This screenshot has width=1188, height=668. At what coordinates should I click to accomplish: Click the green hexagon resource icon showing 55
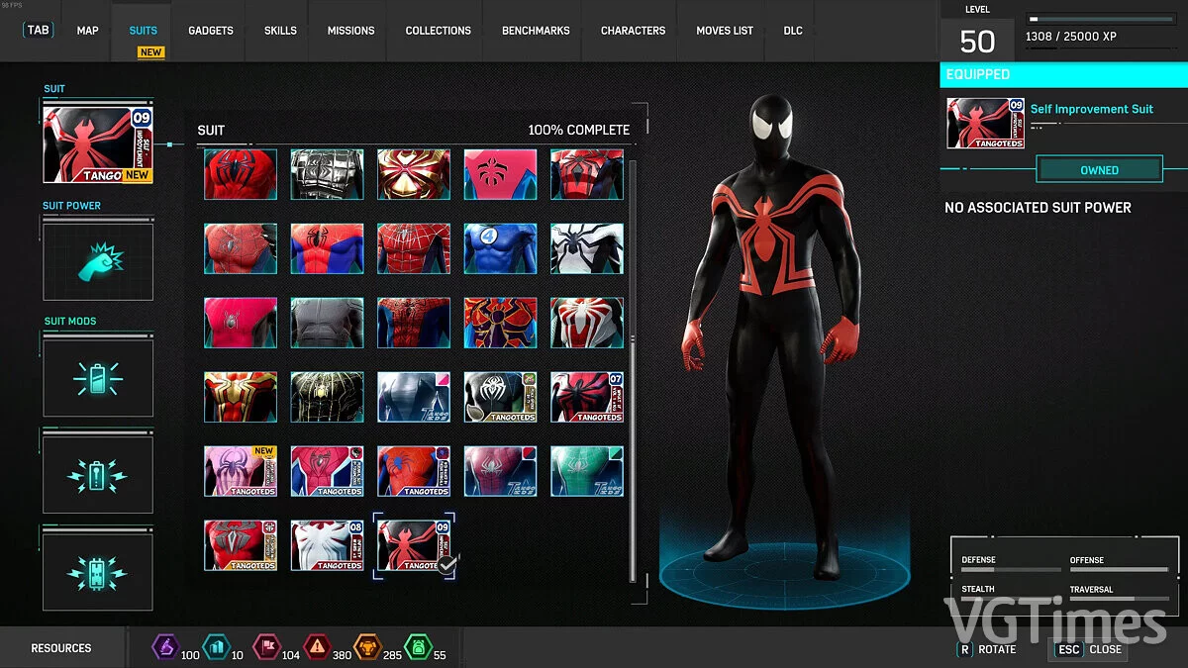[420, 647]
